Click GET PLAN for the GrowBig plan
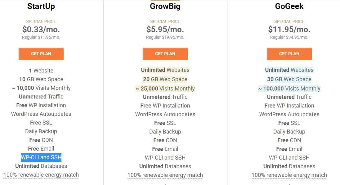Screen dimensions: 340x185 pos(165,54)
